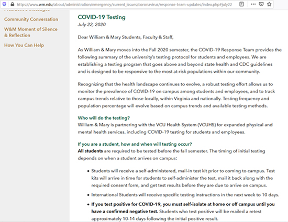Click the 'International Students will receive' bullet
The image size is (288, 222).
(185, 195)
